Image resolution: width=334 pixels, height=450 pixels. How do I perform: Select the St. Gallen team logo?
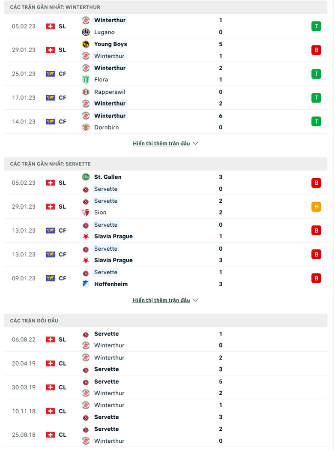(x=85, y=177)
